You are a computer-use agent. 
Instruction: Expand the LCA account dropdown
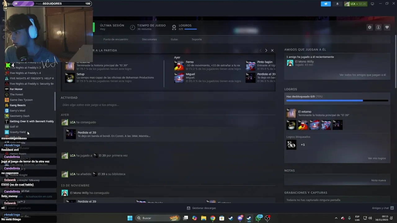point(355,4)
